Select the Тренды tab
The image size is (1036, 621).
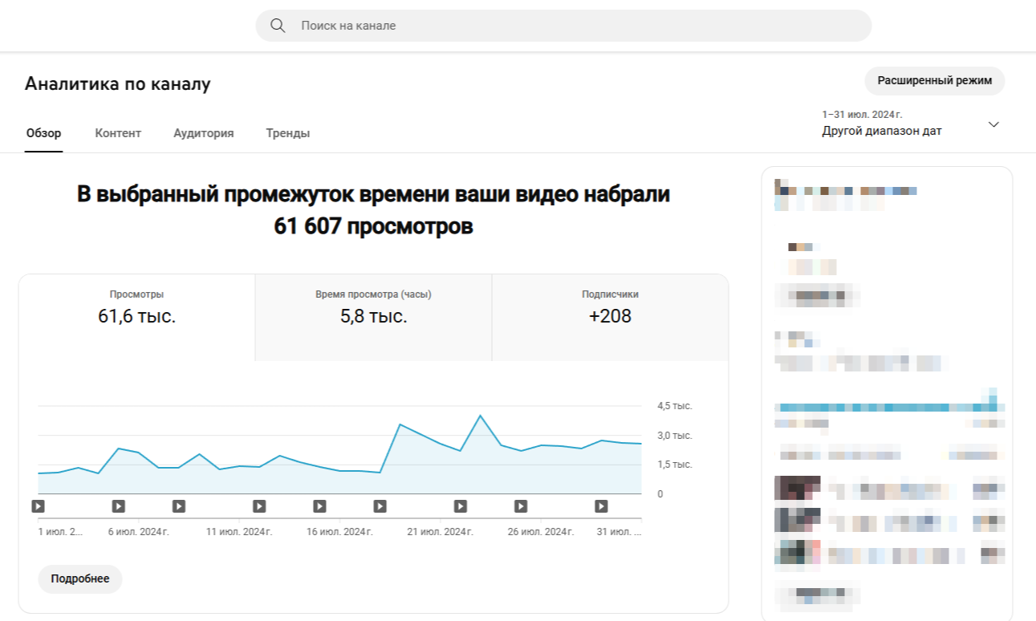coord(288,133)
